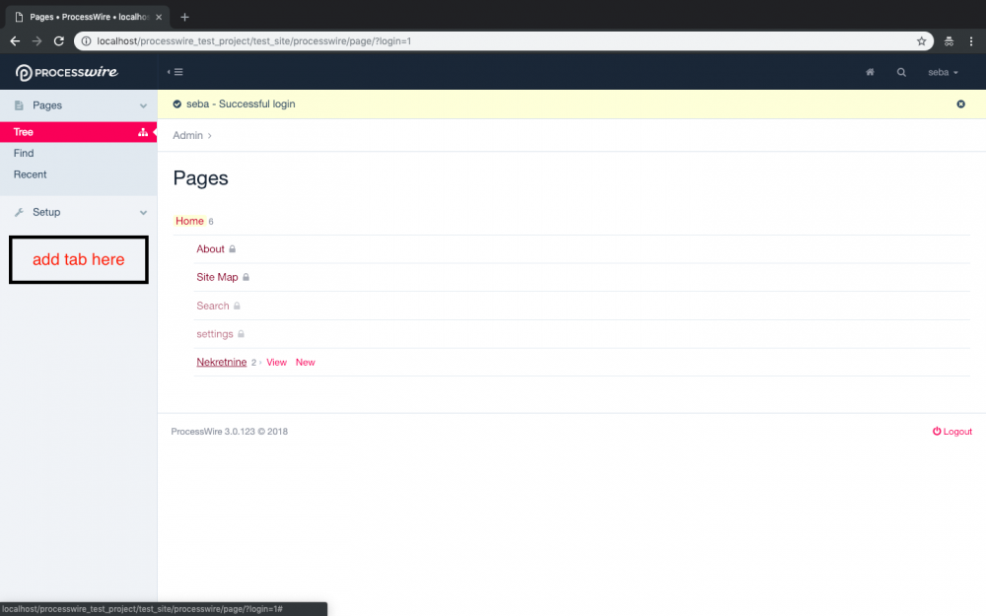Click View next to Nekretnine
This screenshot has width=986, height=616.
pos(276,362)
